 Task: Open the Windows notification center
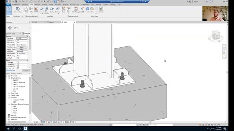pos(225,128)
